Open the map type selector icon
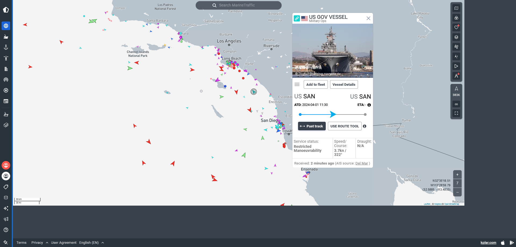 point(456,8)
